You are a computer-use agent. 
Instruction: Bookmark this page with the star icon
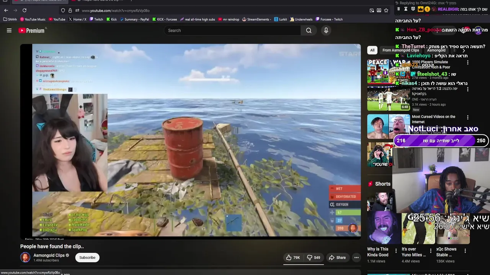(x=386, y=10)
